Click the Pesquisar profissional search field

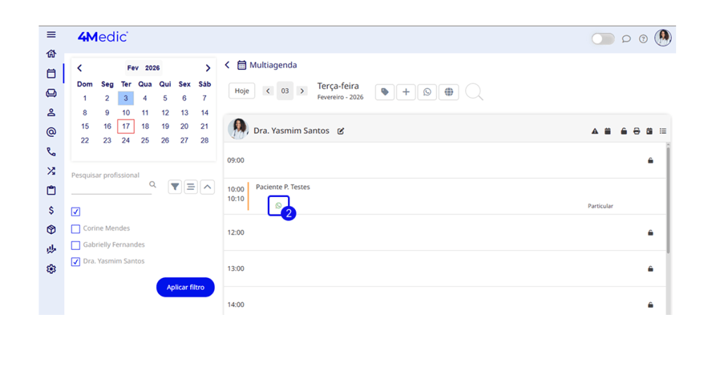tap(110, 186)
